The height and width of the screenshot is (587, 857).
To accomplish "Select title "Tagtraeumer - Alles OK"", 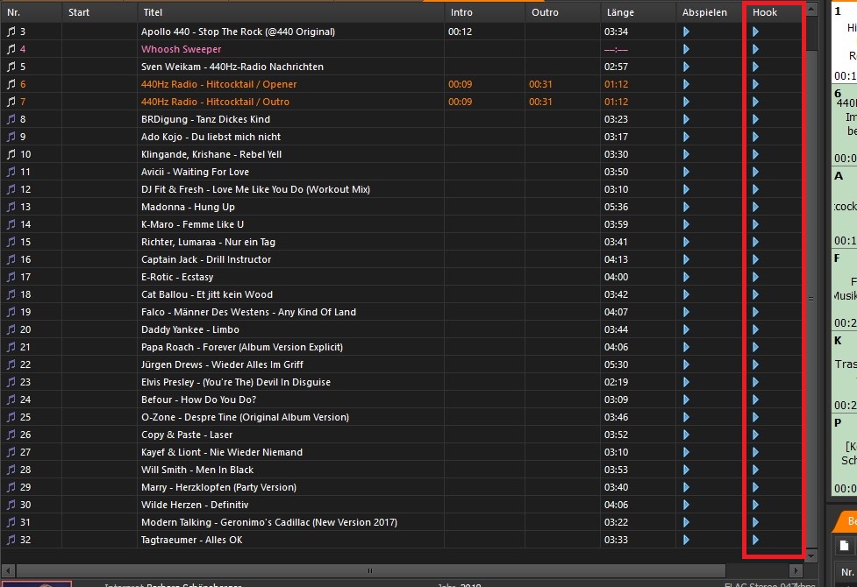I will click(x=192, y=540).
